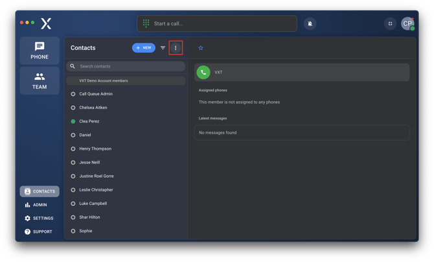434x262 pixels.
Task: Open Settings from the sidebar
Action: pos(40,219)
